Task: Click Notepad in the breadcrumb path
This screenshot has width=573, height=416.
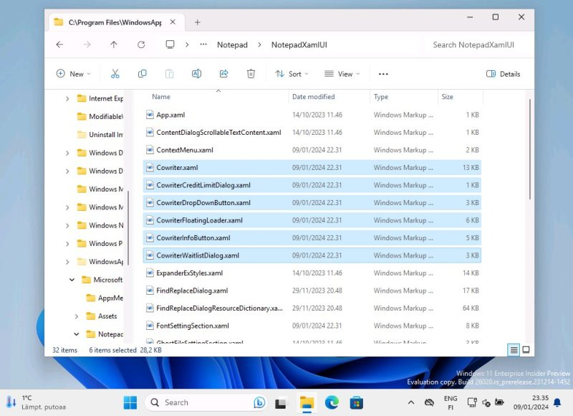Action: (x=232, y=44)
